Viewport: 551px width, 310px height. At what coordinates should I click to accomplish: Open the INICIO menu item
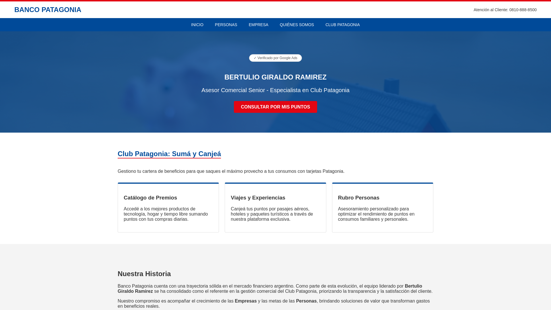pyautogui.click(x=197, y=25)
